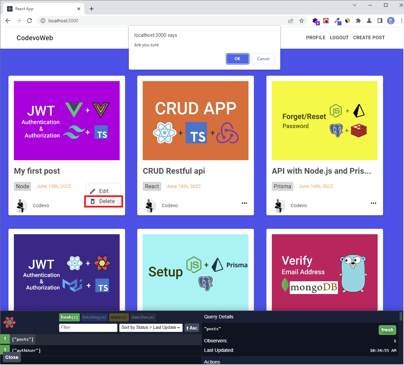
Task: Enable the fetching(0) query filter
Action: tap(94, 317)
